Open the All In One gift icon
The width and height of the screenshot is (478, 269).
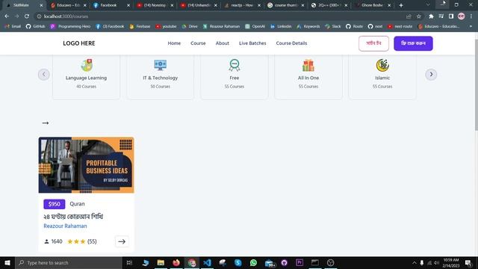[308, 65]
